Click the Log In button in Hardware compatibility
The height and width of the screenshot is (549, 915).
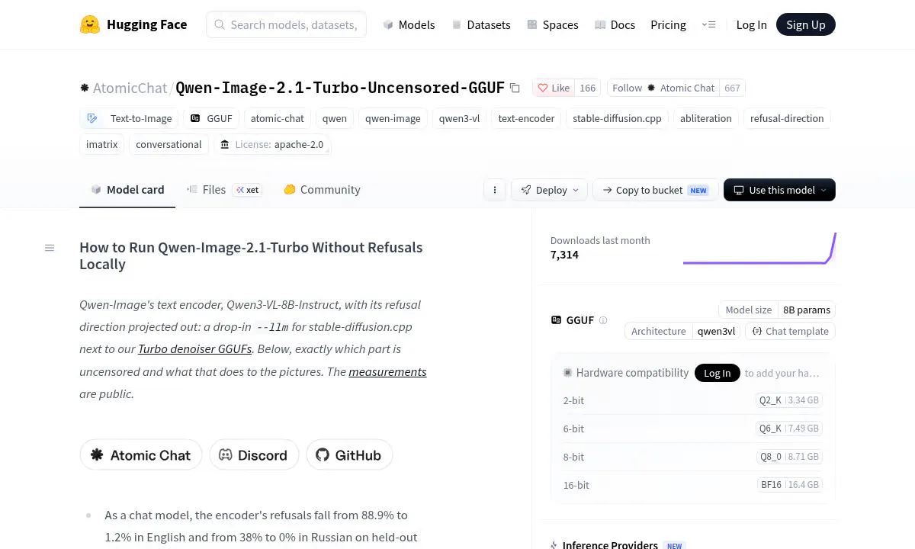click(x=717, y=373)
